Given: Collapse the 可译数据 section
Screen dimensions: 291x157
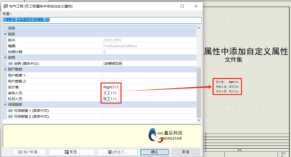Looking at the screenshot, I should click(5, 105).
